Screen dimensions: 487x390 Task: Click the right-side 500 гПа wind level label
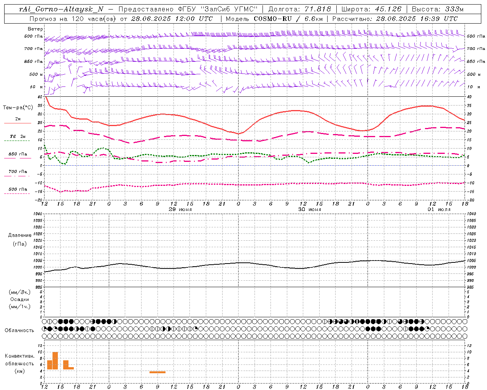point(476,36)
